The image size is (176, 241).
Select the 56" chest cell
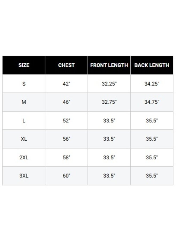click(66, 139)
